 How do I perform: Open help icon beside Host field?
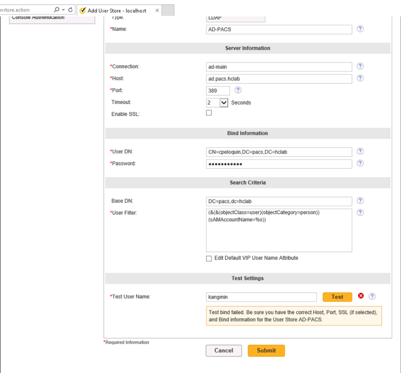[x=360, y=78]
